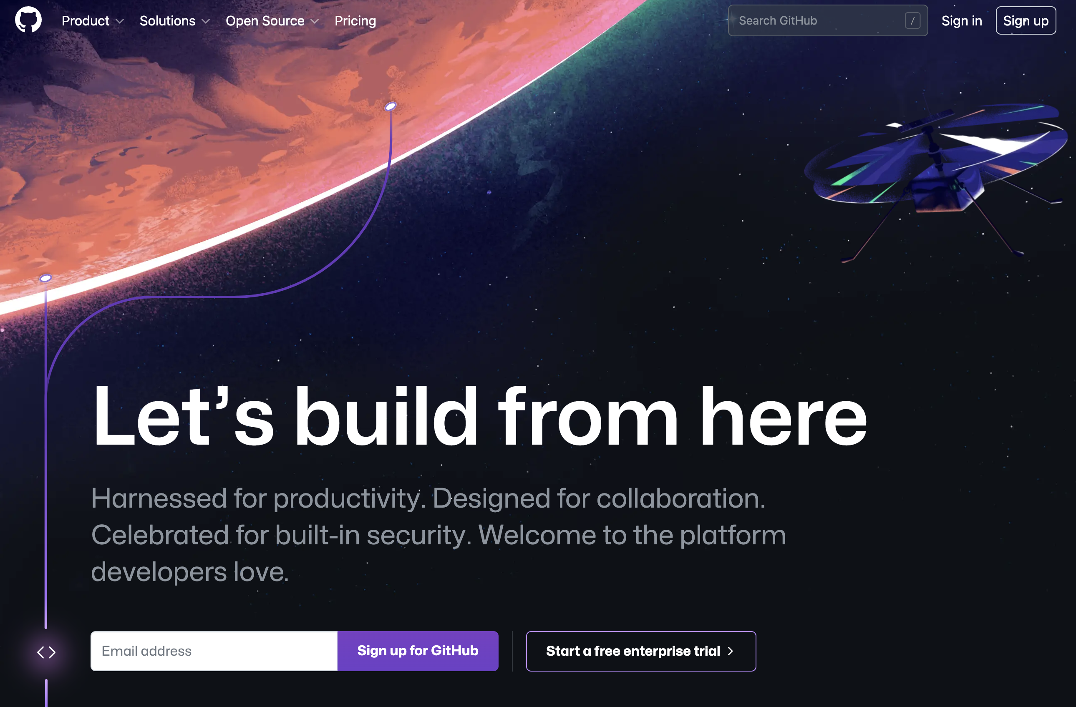Open the Solutions menu
Image resolution: width=1076 pixels, height=707 pixels.
(x=174, y=21)
